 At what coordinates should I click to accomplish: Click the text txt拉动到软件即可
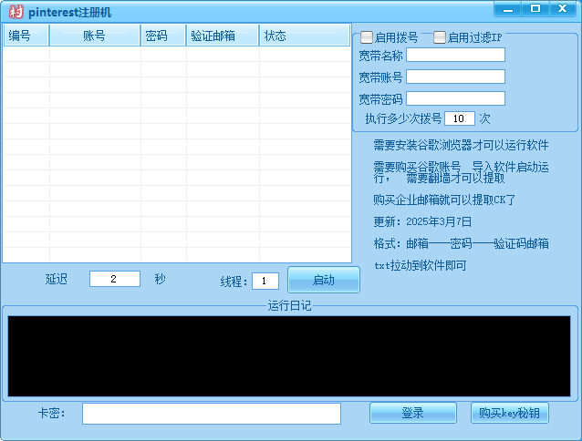pyautogui.click(x=421, y=266)
